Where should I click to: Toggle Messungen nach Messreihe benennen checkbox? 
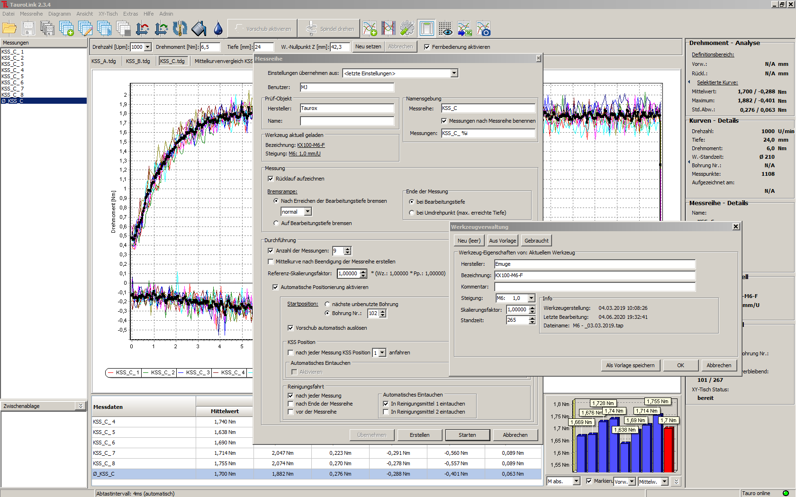tap(444, 121)
